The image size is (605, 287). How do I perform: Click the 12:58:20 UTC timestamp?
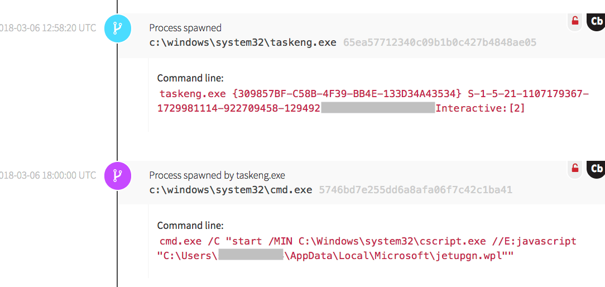(x=48, y=28)
